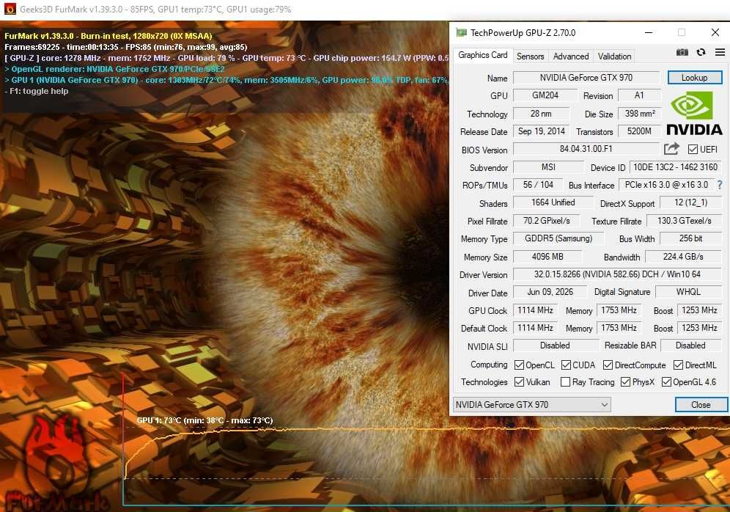Screen dimensions: 730x512
Task: Toggle the OpenCL checkbox
Action: 519,365
